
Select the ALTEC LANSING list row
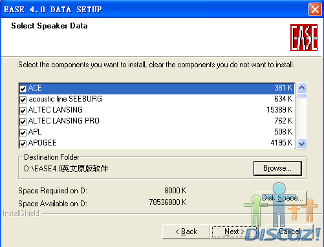(x=157, y=110)
